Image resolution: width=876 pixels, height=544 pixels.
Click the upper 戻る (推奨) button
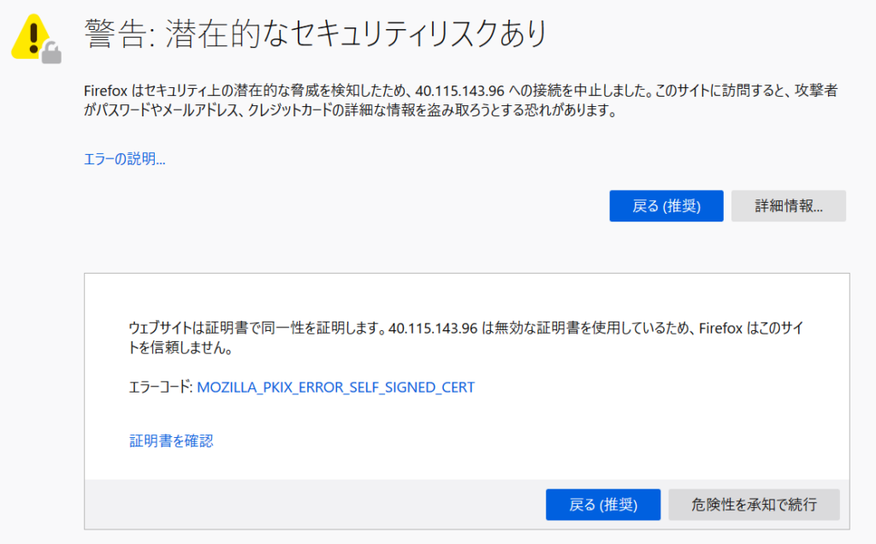(x=666, y=206)
